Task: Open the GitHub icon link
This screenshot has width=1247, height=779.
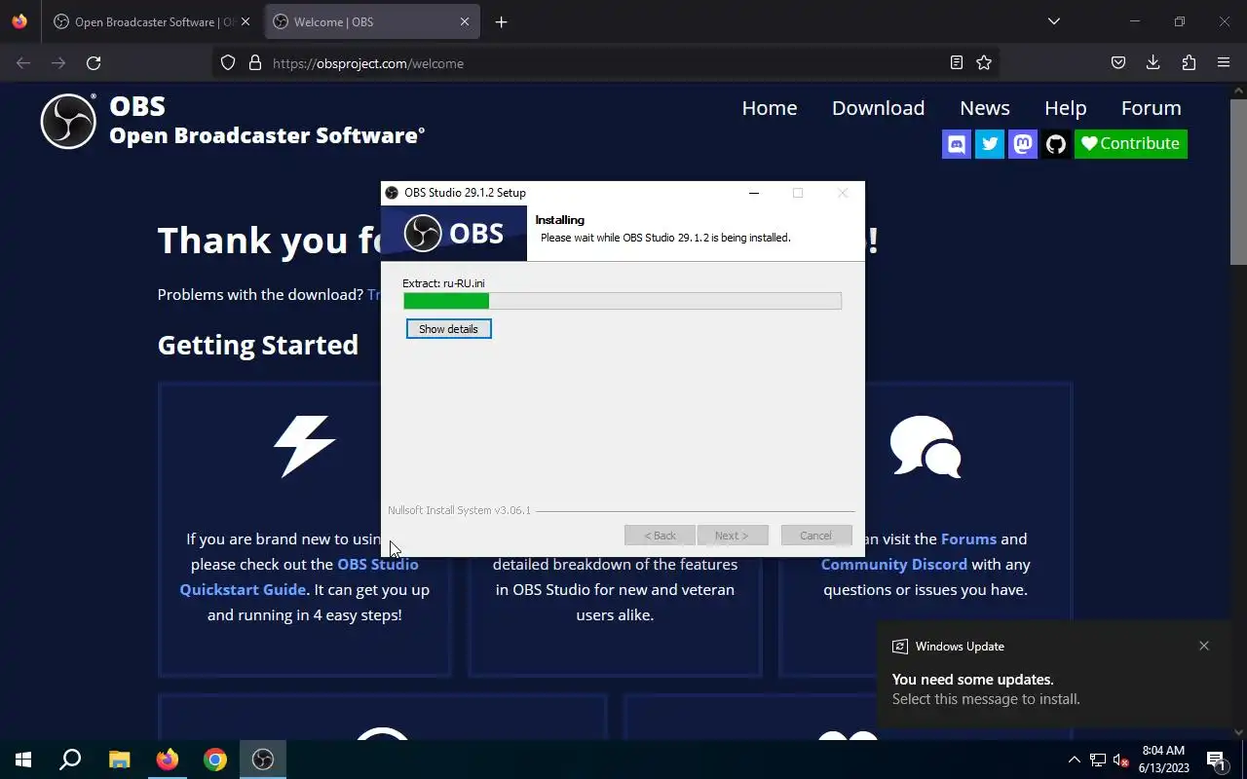Action: (x=1056, y=144)
